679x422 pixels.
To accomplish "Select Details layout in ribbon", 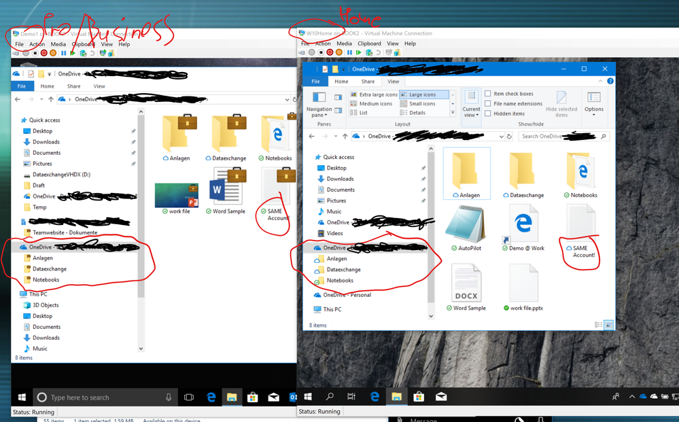I will tap(413, 113).
